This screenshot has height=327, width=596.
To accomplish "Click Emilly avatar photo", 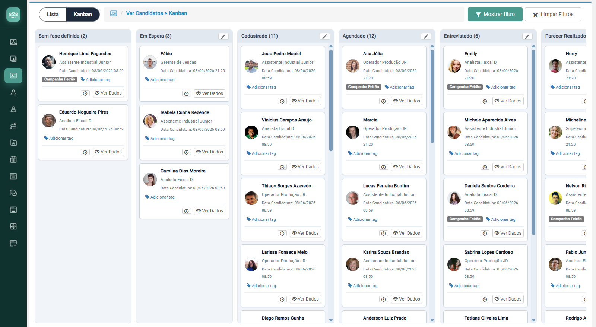I will 454,66.
